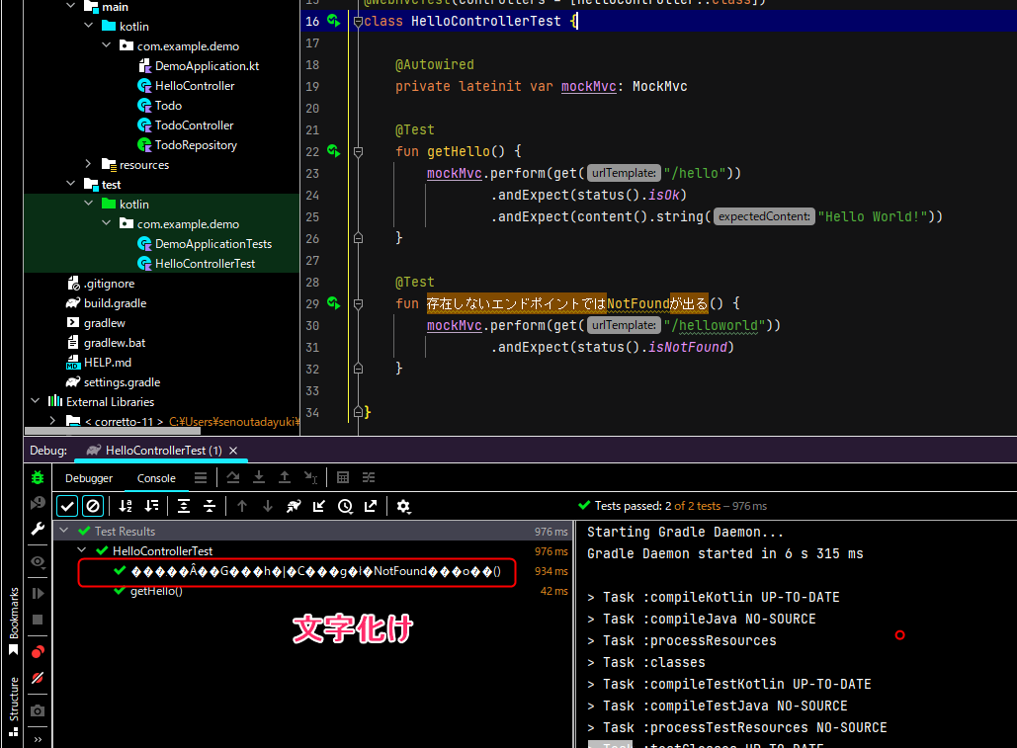Open HelloControllerTest in project tree

(205, 263)
